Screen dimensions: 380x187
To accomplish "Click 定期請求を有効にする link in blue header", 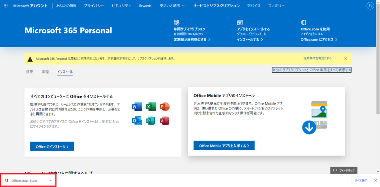I will coord(192,39).
